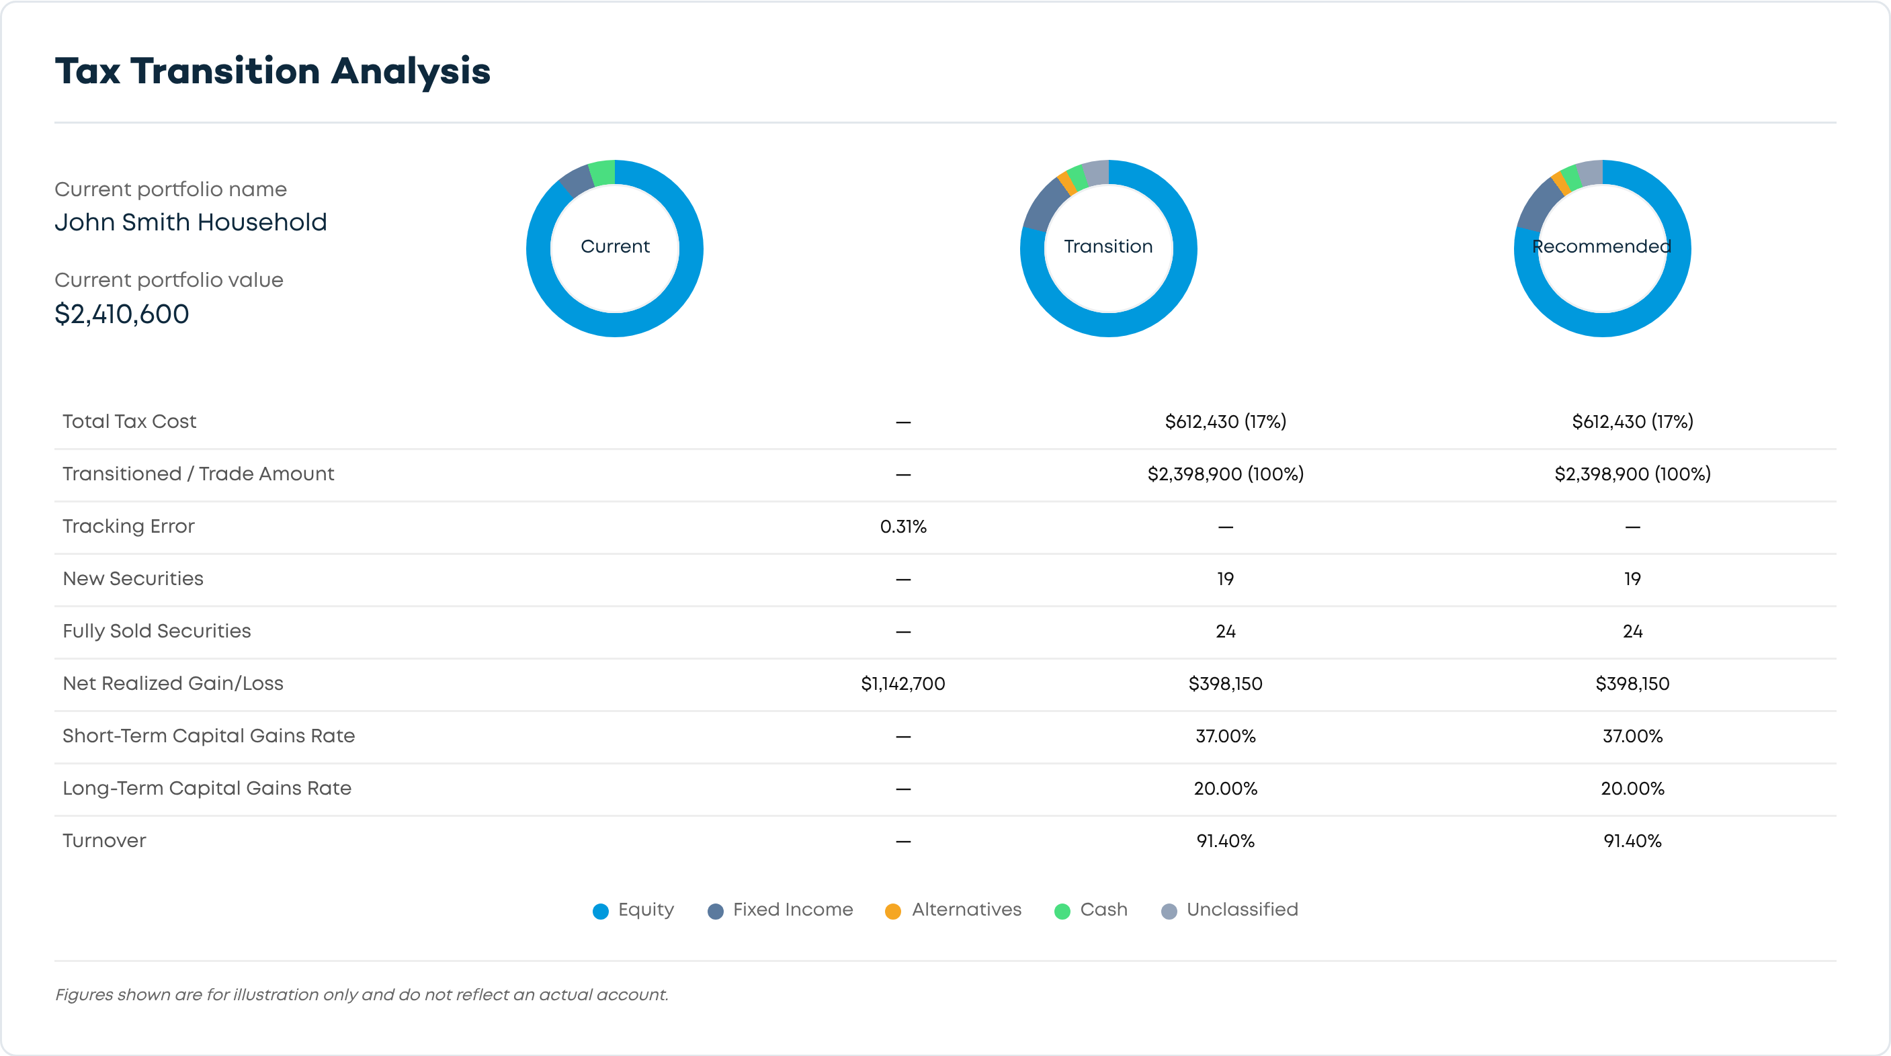The height and width of the screenshot is (1056, 1891).
Task: Click the Fixed Income legend color dot
Action: point(716,911)
